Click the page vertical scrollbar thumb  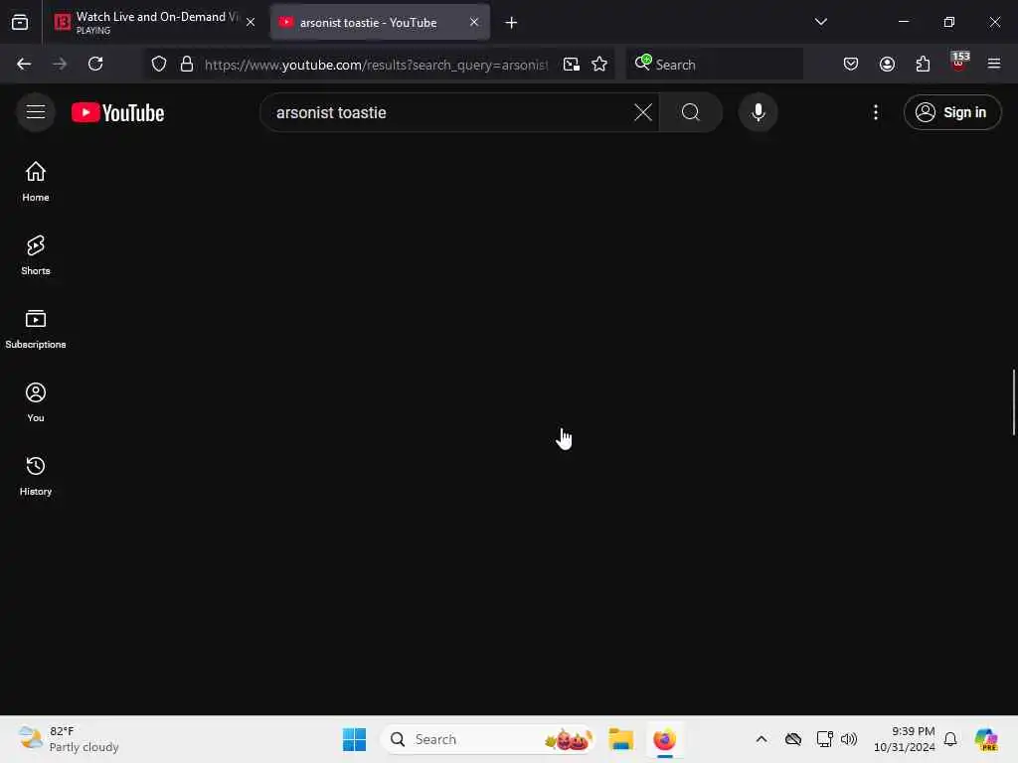[1013, 402]
